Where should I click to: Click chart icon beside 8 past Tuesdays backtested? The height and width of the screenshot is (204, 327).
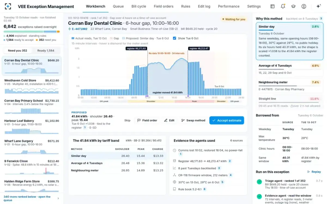tap(175, 168)
